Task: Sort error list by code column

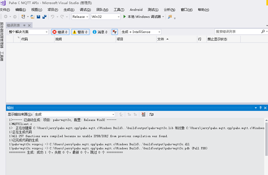Action: [37, 39]
